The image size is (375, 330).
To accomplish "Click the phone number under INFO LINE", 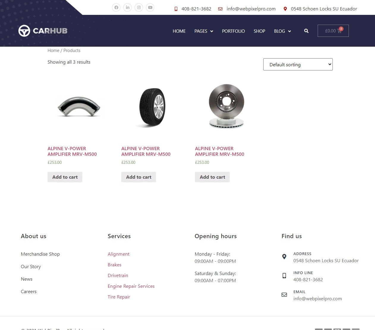I will tap(308, 279).
